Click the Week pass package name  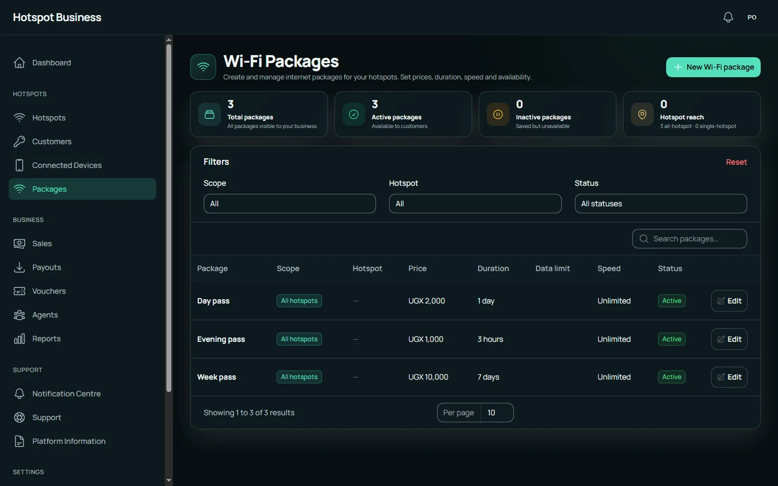[x=217, y=377]
